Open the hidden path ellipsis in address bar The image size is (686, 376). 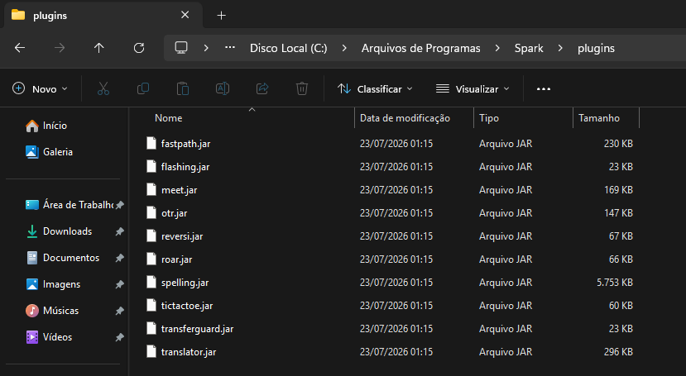[x=230, y=48]
